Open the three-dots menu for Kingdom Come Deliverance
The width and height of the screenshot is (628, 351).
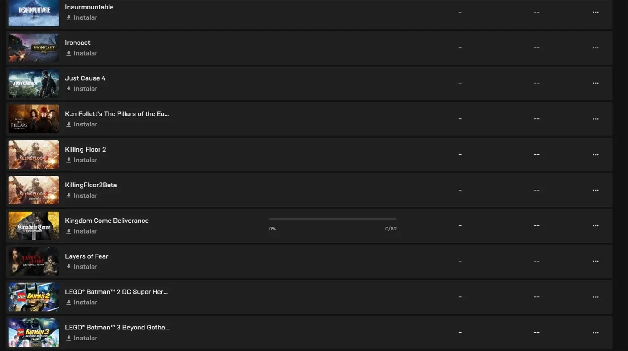[595, 226]
